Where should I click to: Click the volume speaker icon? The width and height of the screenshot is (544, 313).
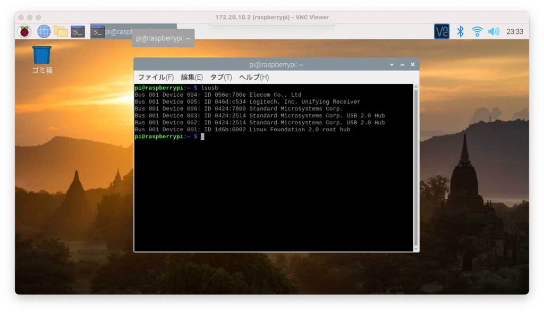[x=494, y=31]
